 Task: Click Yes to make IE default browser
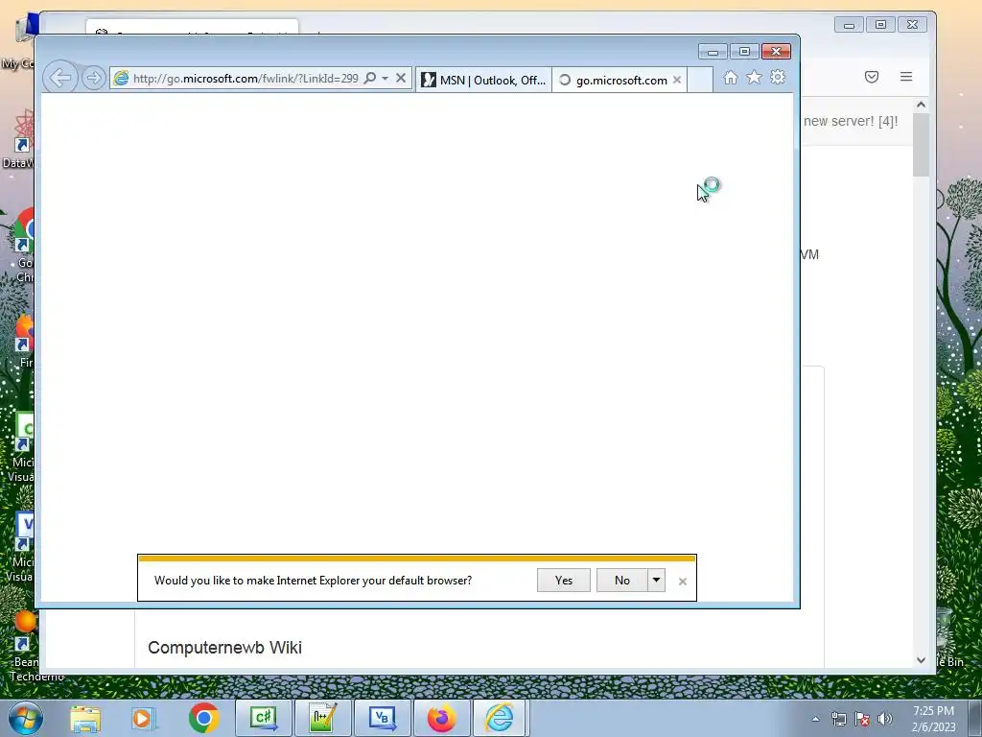pyautogui.click(x=564, y=581)
